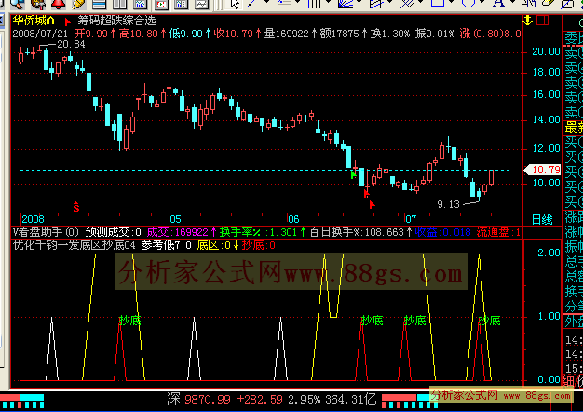The image size is (583, 412).
Task: Open the red alarm bell alert icon
Action: [58, 4]
